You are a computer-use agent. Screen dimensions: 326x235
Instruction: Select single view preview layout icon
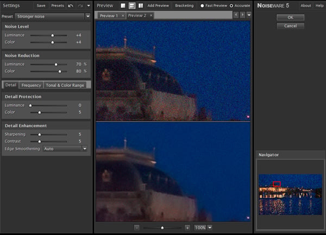click(123, 5)
